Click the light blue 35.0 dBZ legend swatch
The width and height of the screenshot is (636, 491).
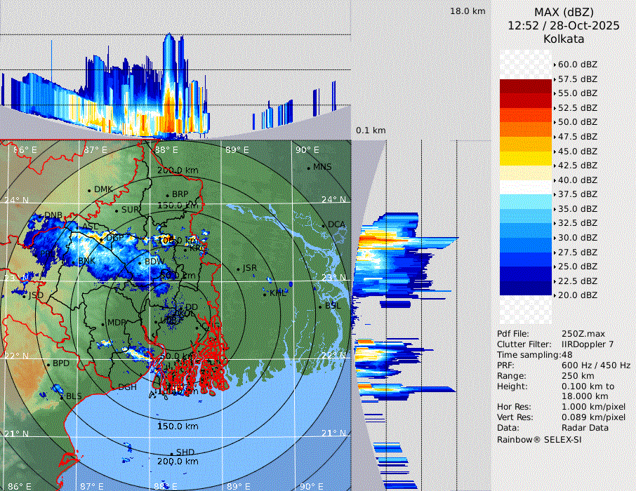point(526,201)
